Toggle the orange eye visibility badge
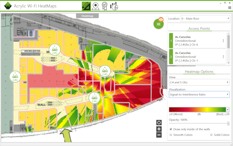Viewport: 233px width, 146px height. pyautogui.click(x=161, y=19)
